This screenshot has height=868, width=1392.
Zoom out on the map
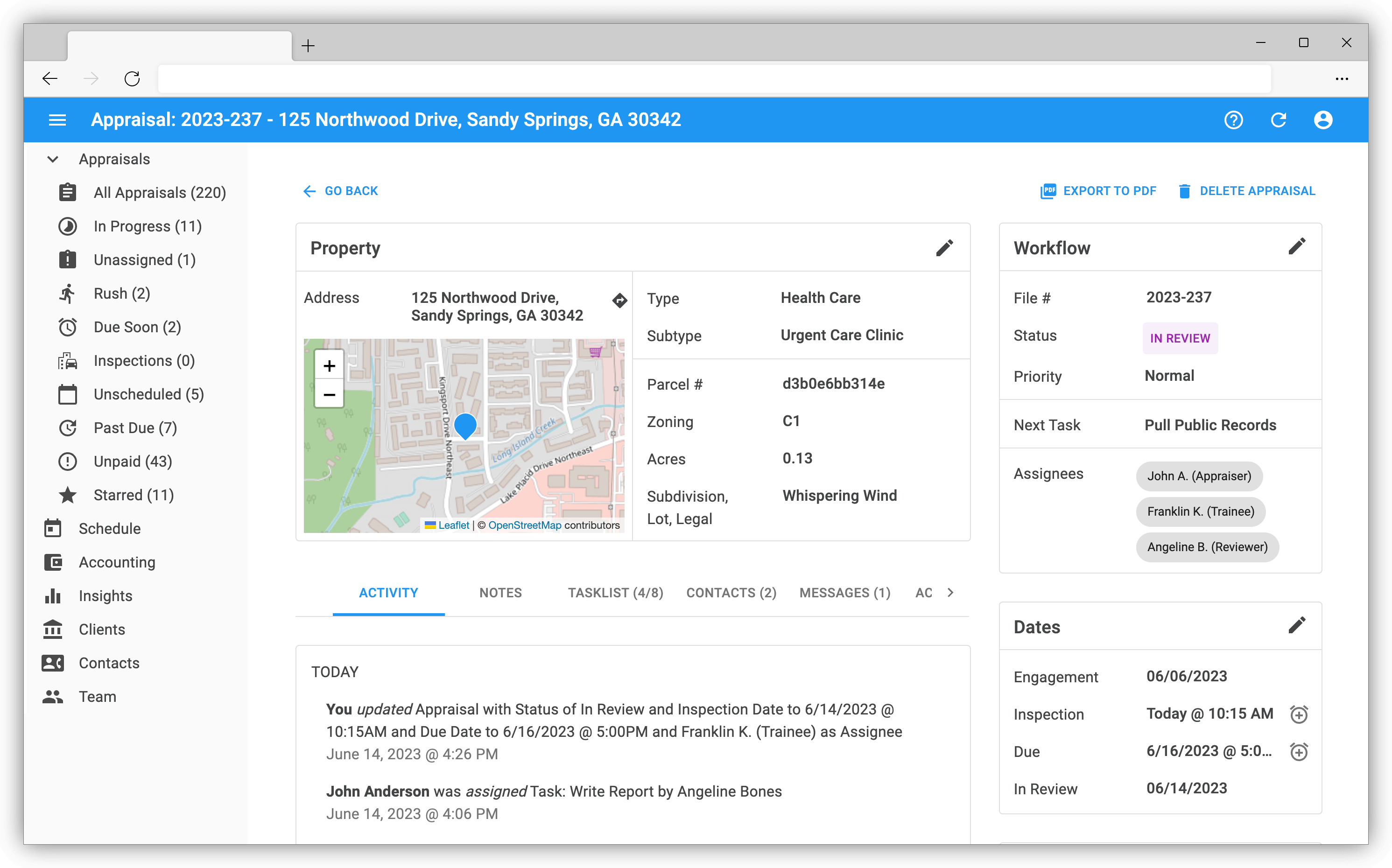pyautogui.click(x=329, y=394)
